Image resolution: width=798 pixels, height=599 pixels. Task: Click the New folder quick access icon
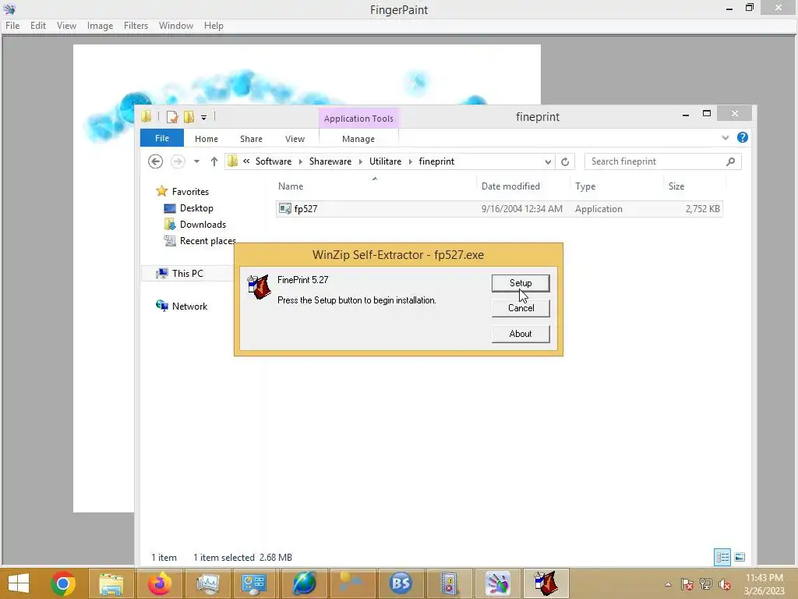coord(189,117)
